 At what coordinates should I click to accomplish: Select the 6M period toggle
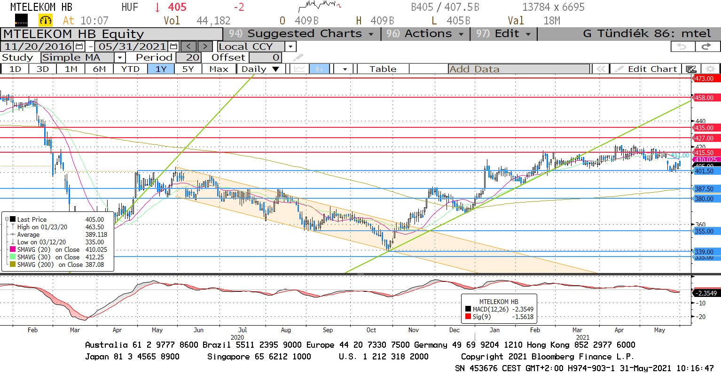coord(99,69)
